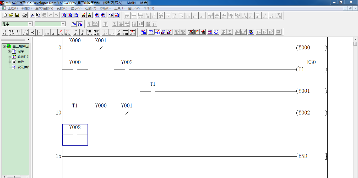Image resolution: width=358 pixels, height=178 pixels.
Task: Toggle the project data list display button
Action: click(x=80, y=24)
